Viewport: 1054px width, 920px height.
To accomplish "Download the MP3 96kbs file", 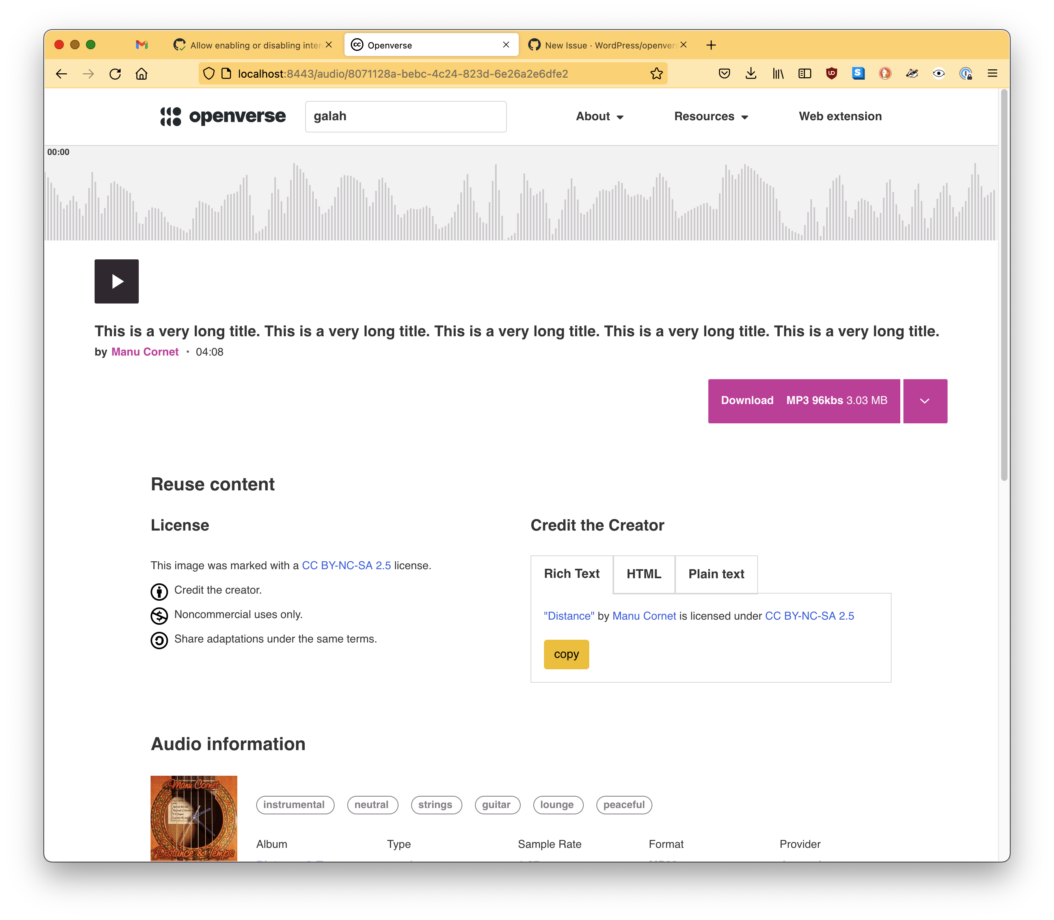I will click(x=804, y=401).
